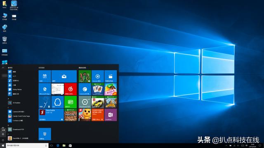Open the yellow user folder desktop icon
This screenshot has width=264, height=148.
[5, 5]
